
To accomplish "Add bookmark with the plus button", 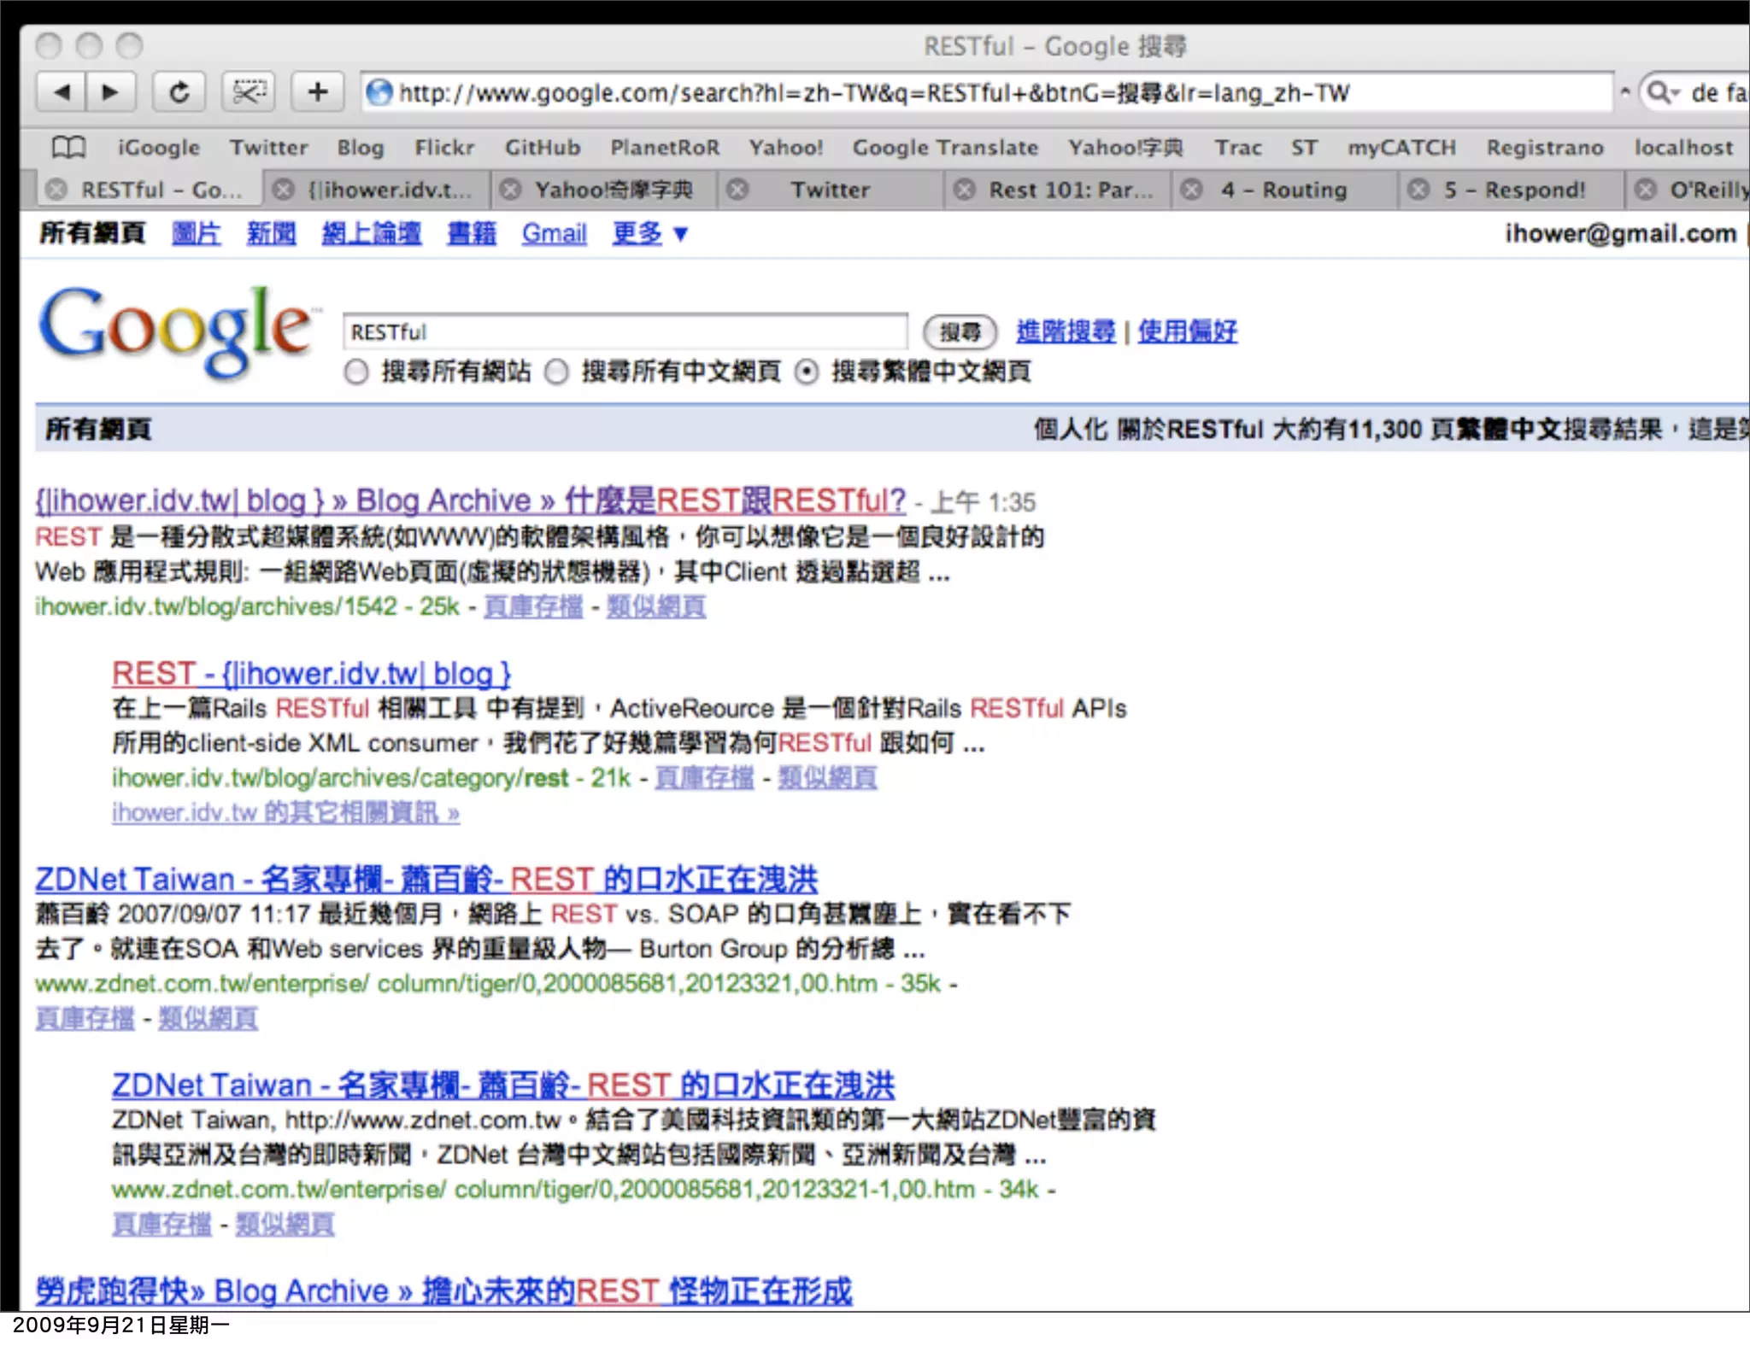I will coord(318,92).
